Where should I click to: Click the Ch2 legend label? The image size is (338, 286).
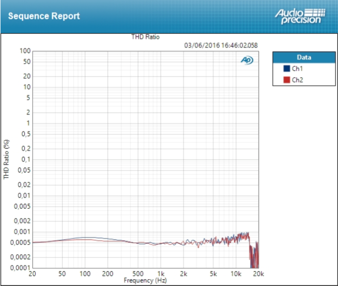[x=298, y=80]
